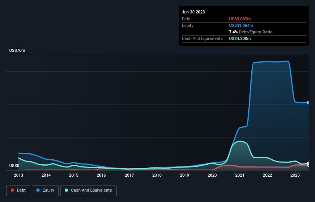Click the 2014 x-axis label

pos(46,175)
